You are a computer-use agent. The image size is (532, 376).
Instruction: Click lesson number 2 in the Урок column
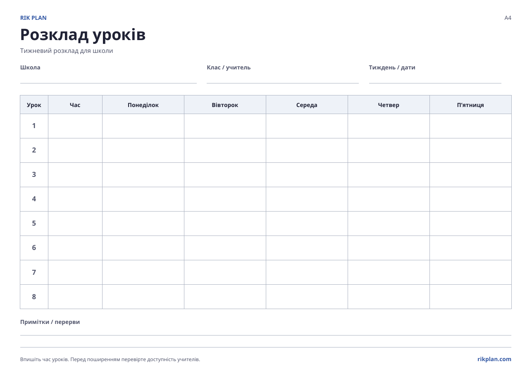(34, 150)
